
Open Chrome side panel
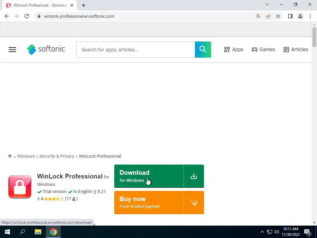(x=290, y=16)
